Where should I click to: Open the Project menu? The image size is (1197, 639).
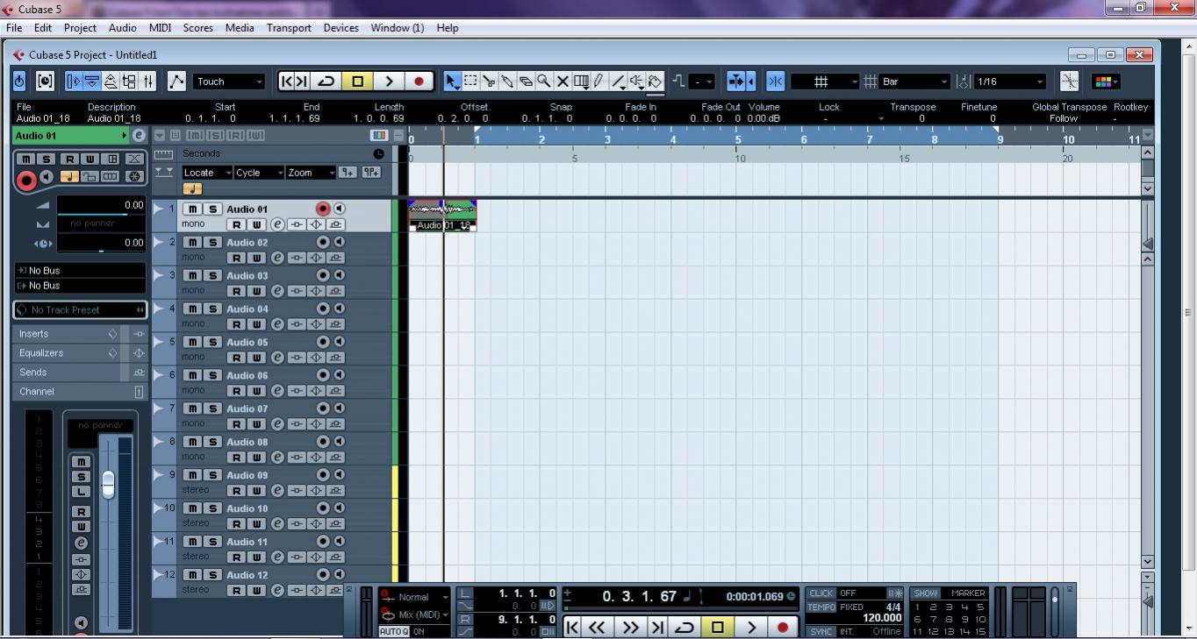click(x=80, y=28)
